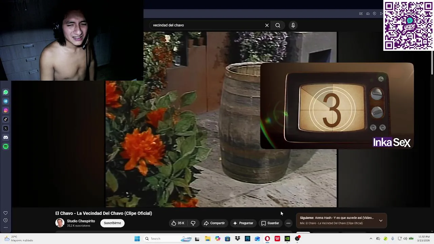Open more actions three-dot menu under video
Viewport: 434px width, 244px height.
(x=288, y=223)
